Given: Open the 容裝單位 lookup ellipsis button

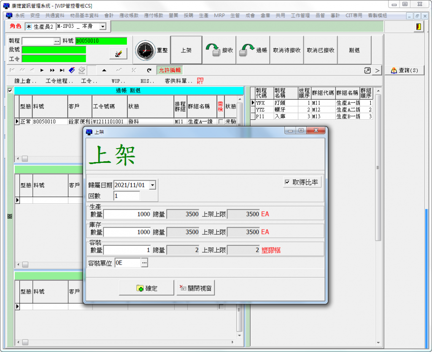Looking at the screenshot, I should click(144, 263).
